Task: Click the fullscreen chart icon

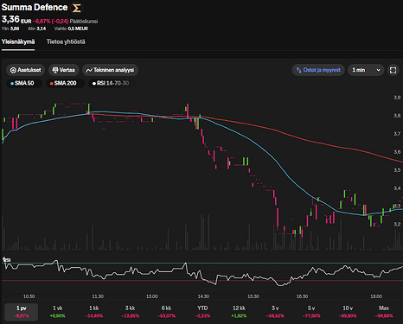Action: point(393,70)
